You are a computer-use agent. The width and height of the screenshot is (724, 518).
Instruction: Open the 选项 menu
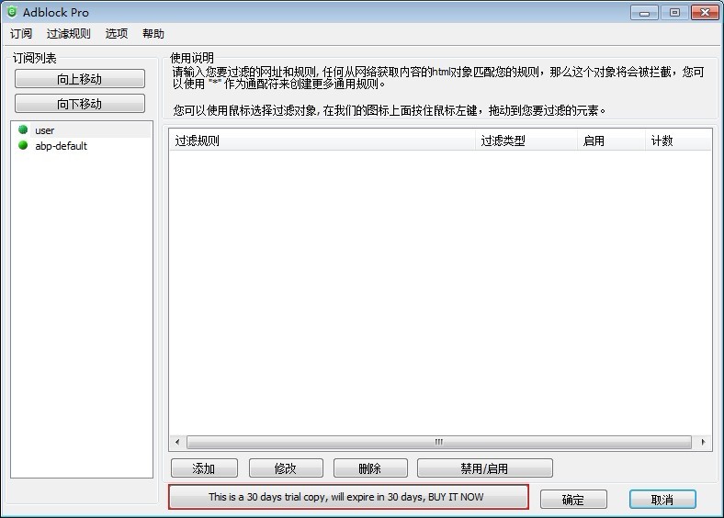click(x=117, y=34)
